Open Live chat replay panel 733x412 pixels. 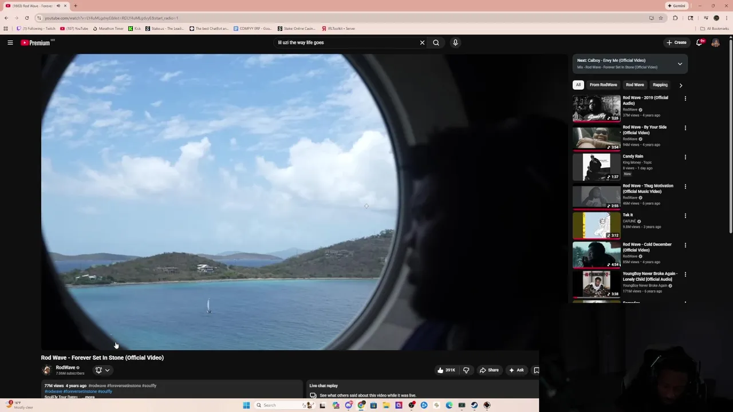pyautogui.click(x=424, y=390)
